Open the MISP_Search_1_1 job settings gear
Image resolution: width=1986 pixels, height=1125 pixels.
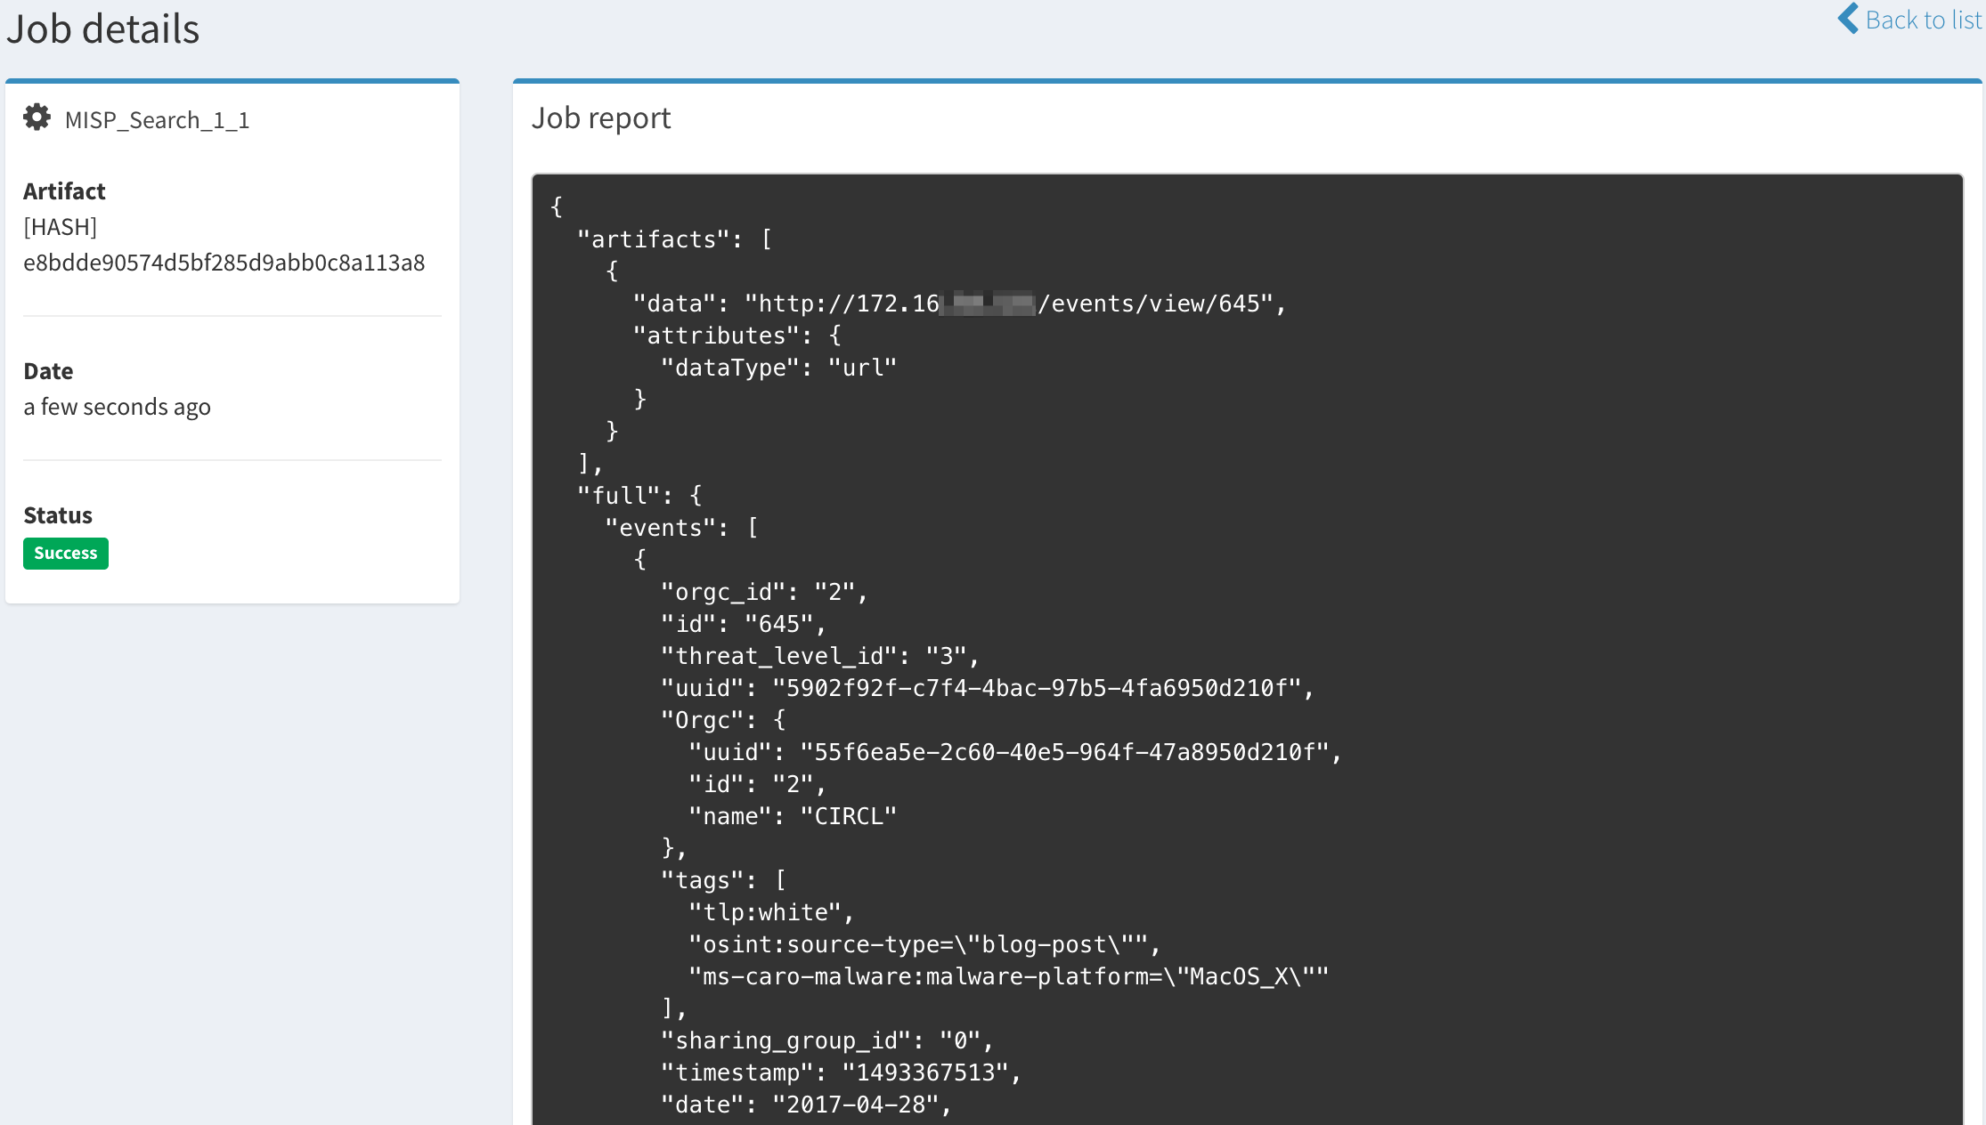click(x=37, y=117)
